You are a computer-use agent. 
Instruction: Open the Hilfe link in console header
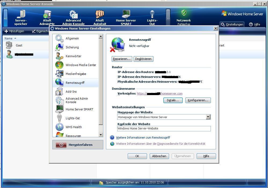pyautogui.click(x=255, y=24)
